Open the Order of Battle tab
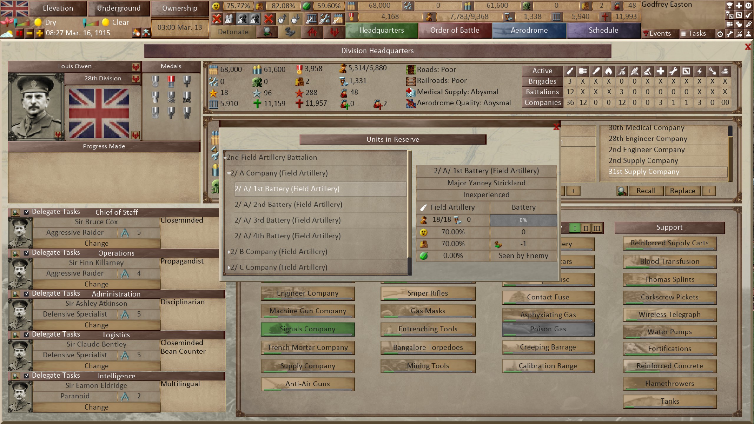This screenshot has height=424, width=754. tap(454, 30)
